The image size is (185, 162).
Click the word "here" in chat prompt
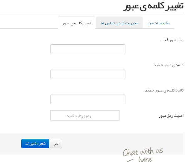coord(145,159)
